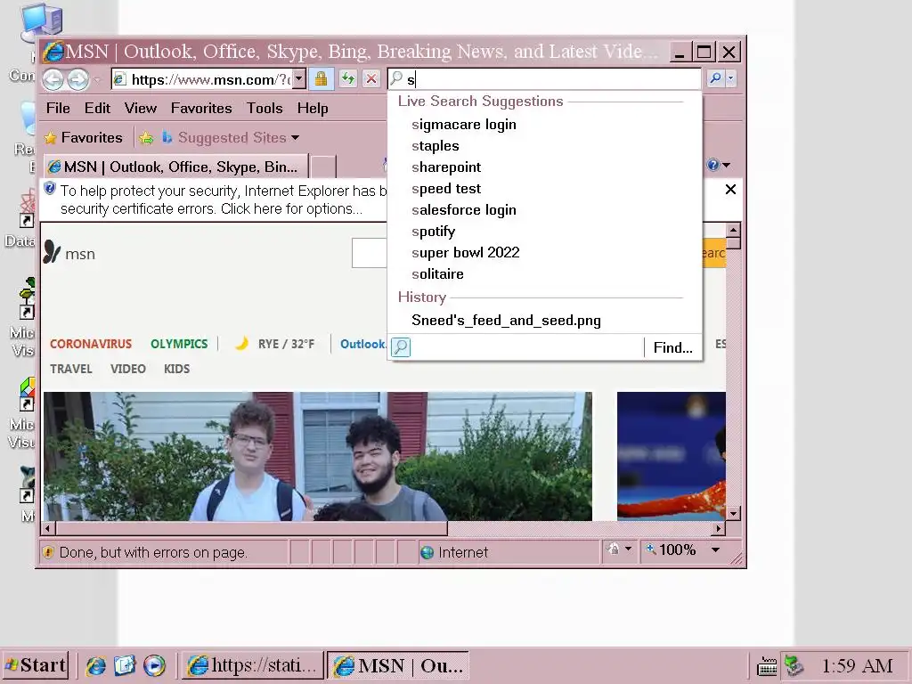Click Show Desktop Quick Launch icon
Screen dimensions: 912x684
(x=125, y=665)
